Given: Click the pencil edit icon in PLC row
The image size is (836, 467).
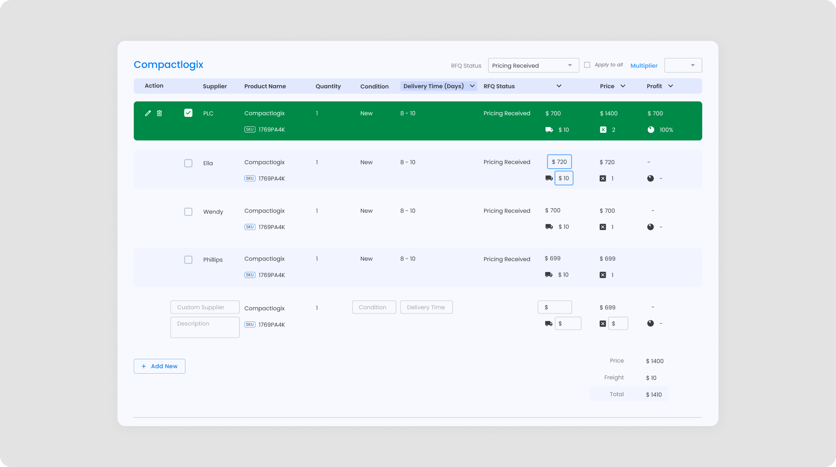Looking at the screenshot, I should tap(148, 113).
